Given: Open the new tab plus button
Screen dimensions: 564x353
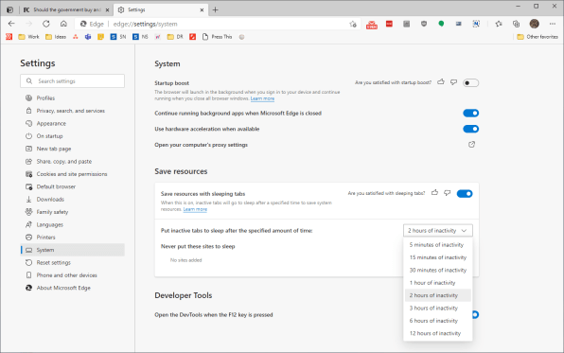Looking at the screenshot, I should [215, 9].
